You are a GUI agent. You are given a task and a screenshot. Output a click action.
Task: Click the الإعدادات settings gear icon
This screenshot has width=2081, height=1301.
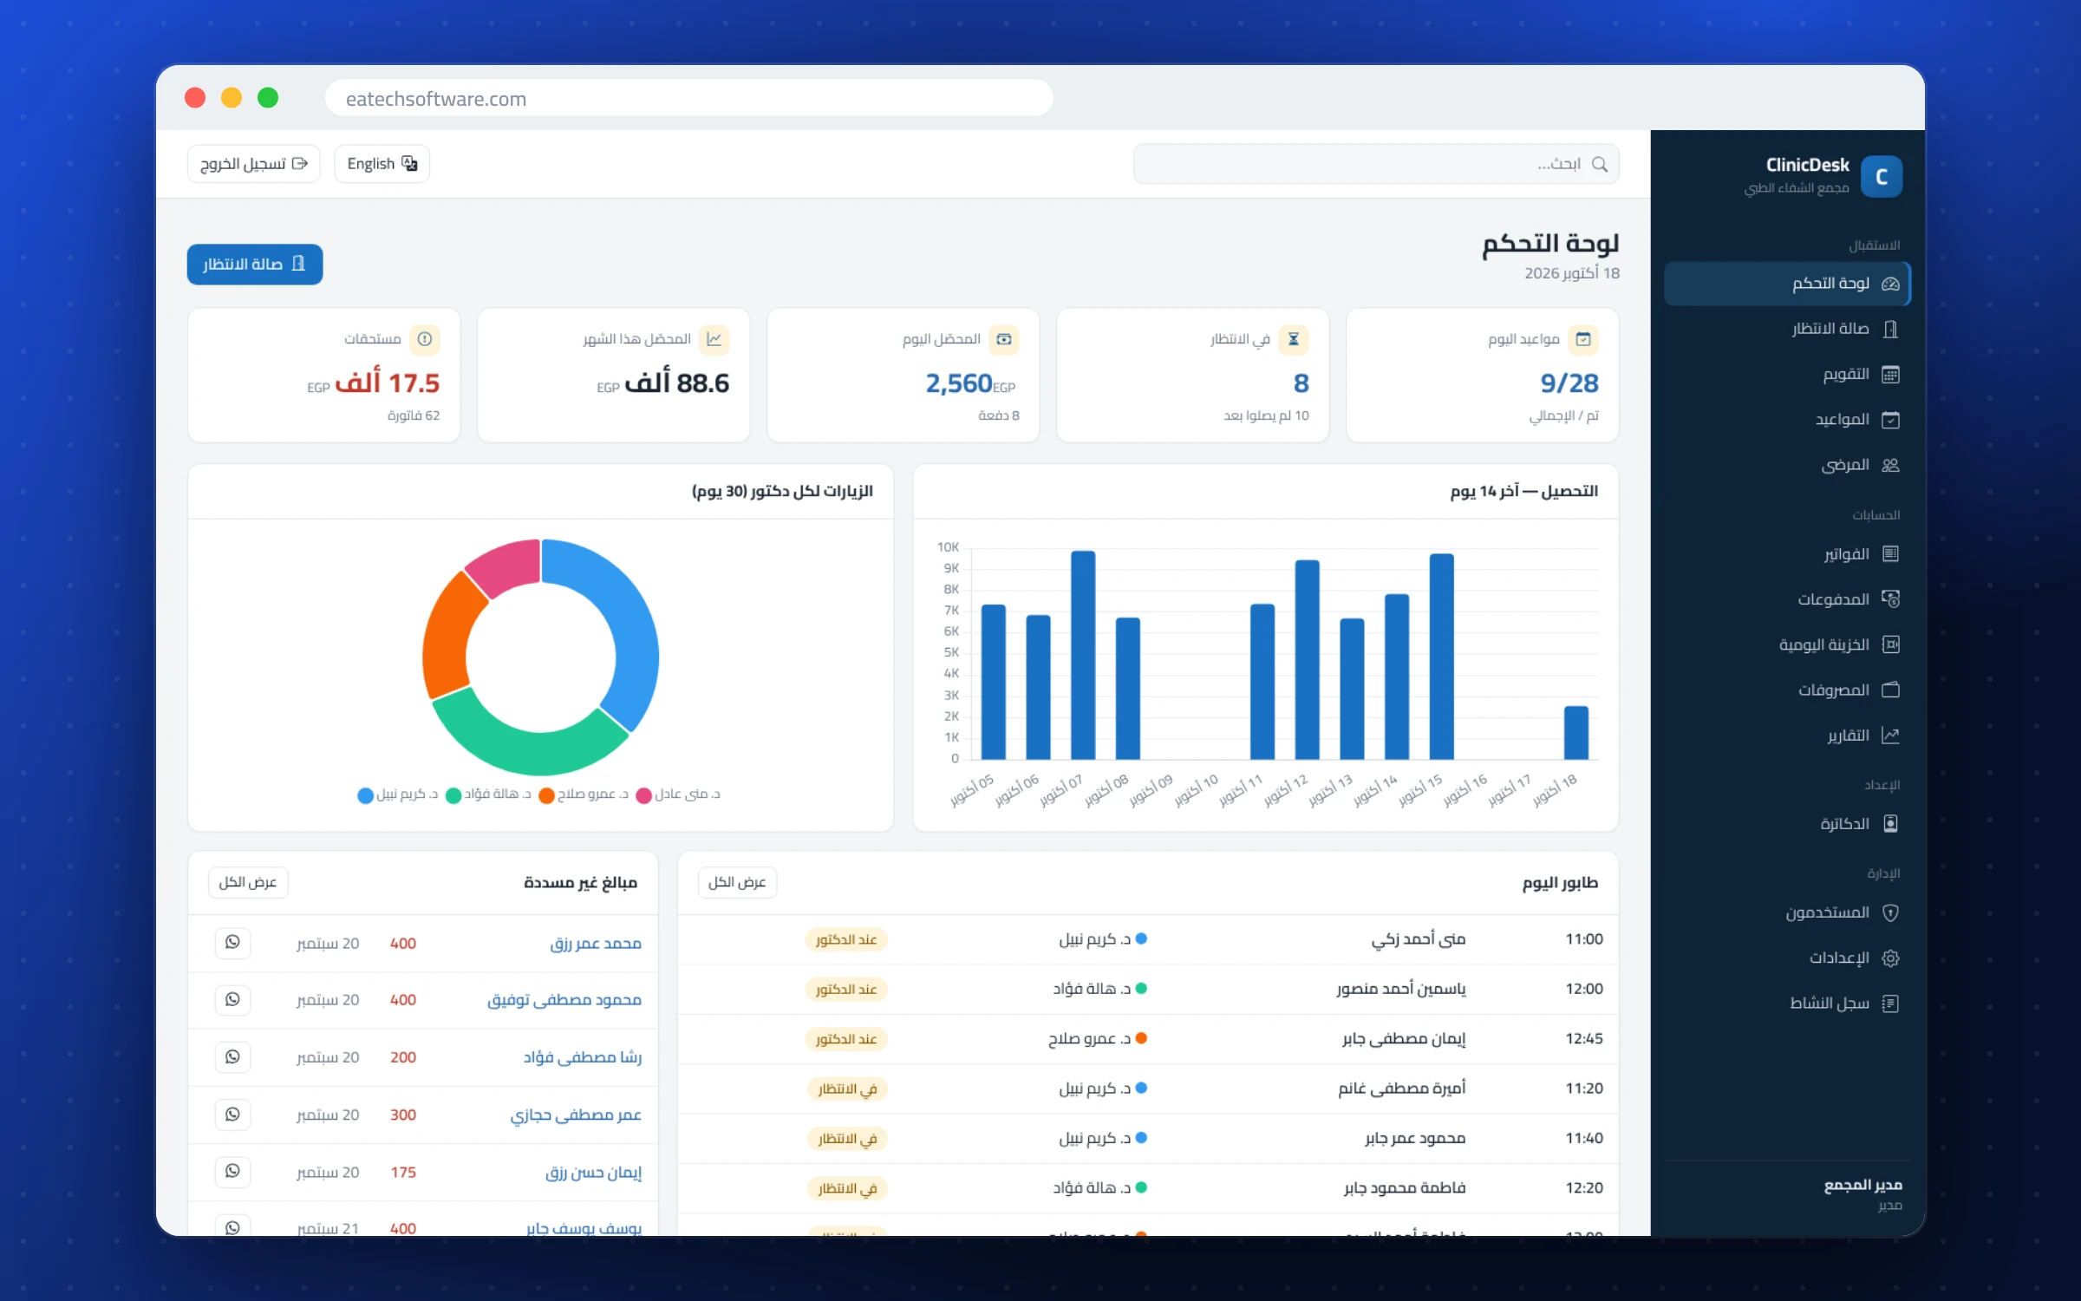click(1890, 958)
